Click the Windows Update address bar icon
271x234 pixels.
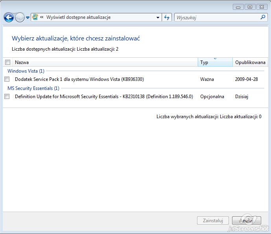point(35,17)
